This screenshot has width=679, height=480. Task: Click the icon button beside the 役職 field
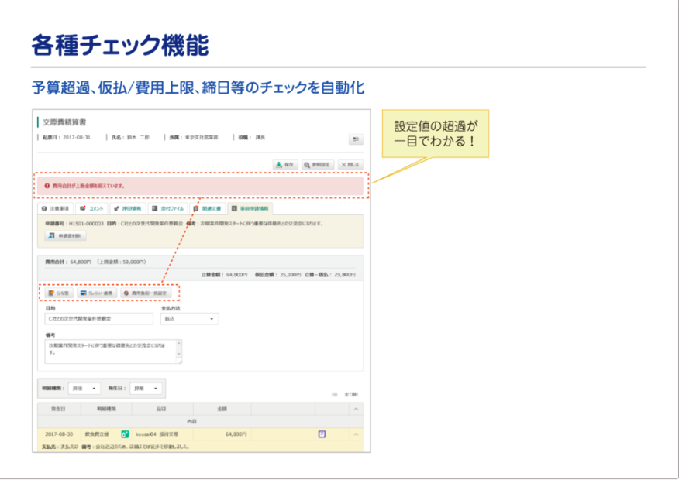pyautogui.click(x=356, y=139)
